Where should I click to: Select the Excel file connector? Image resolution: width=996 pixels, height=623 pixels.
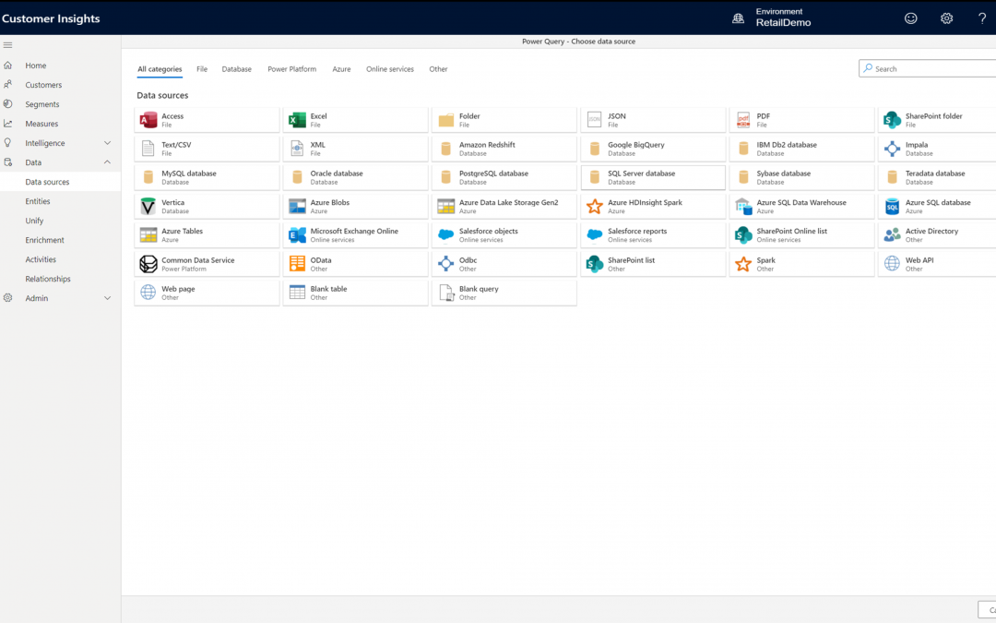coord(355,119)
